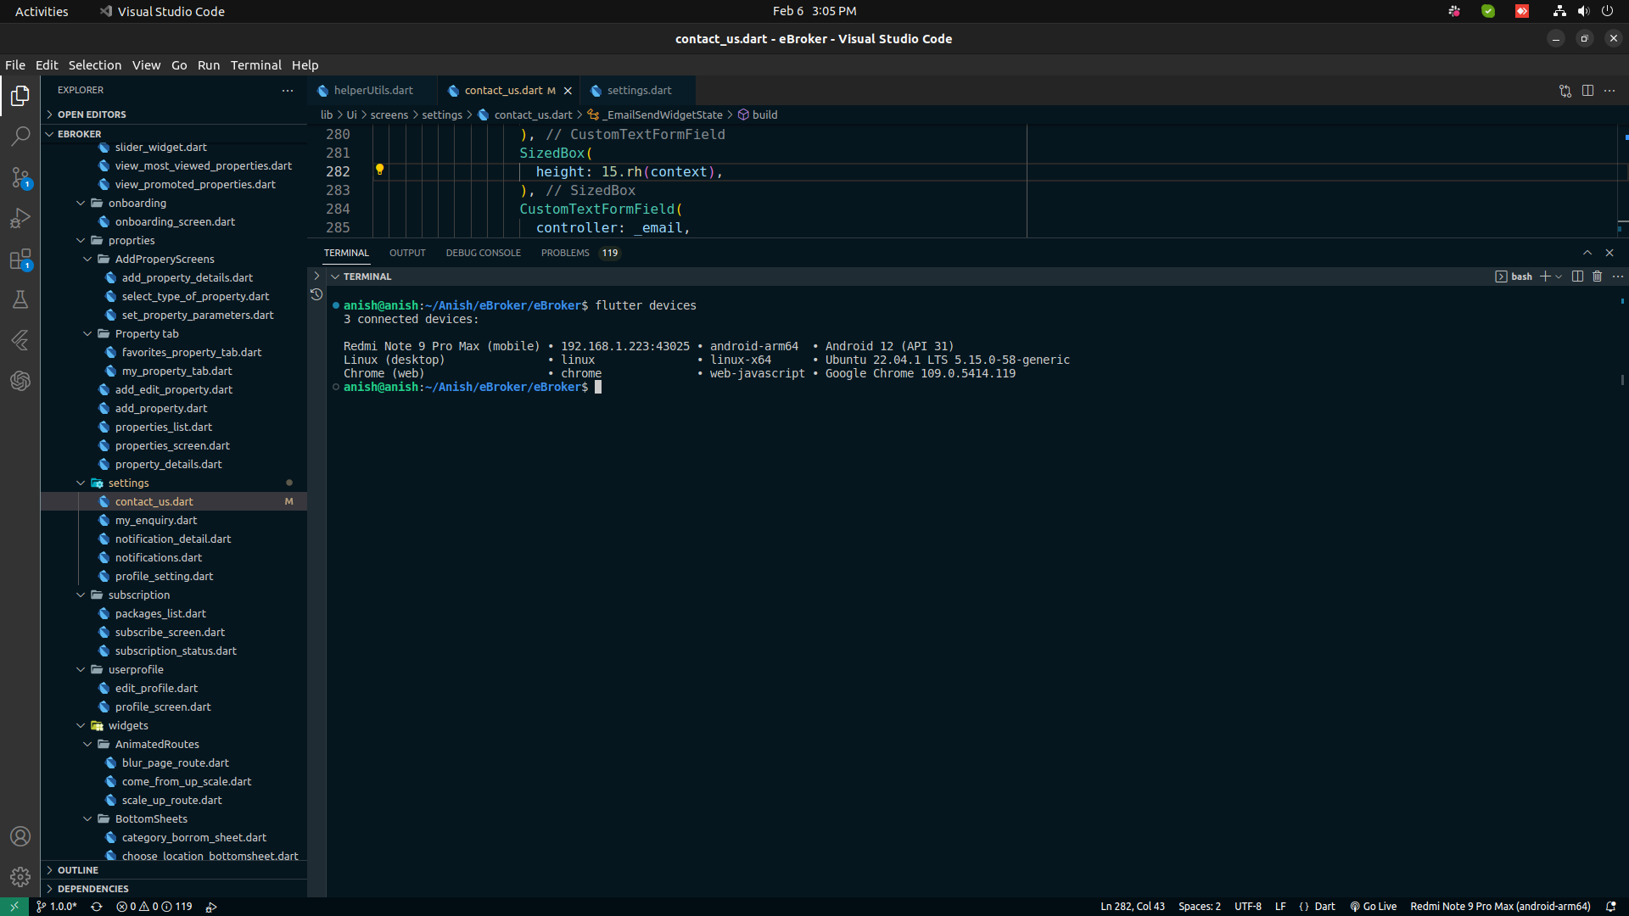This screenshot has height=916, width=1629.
Task: Open the network indicator in top bar
Action: [1559, 11]
